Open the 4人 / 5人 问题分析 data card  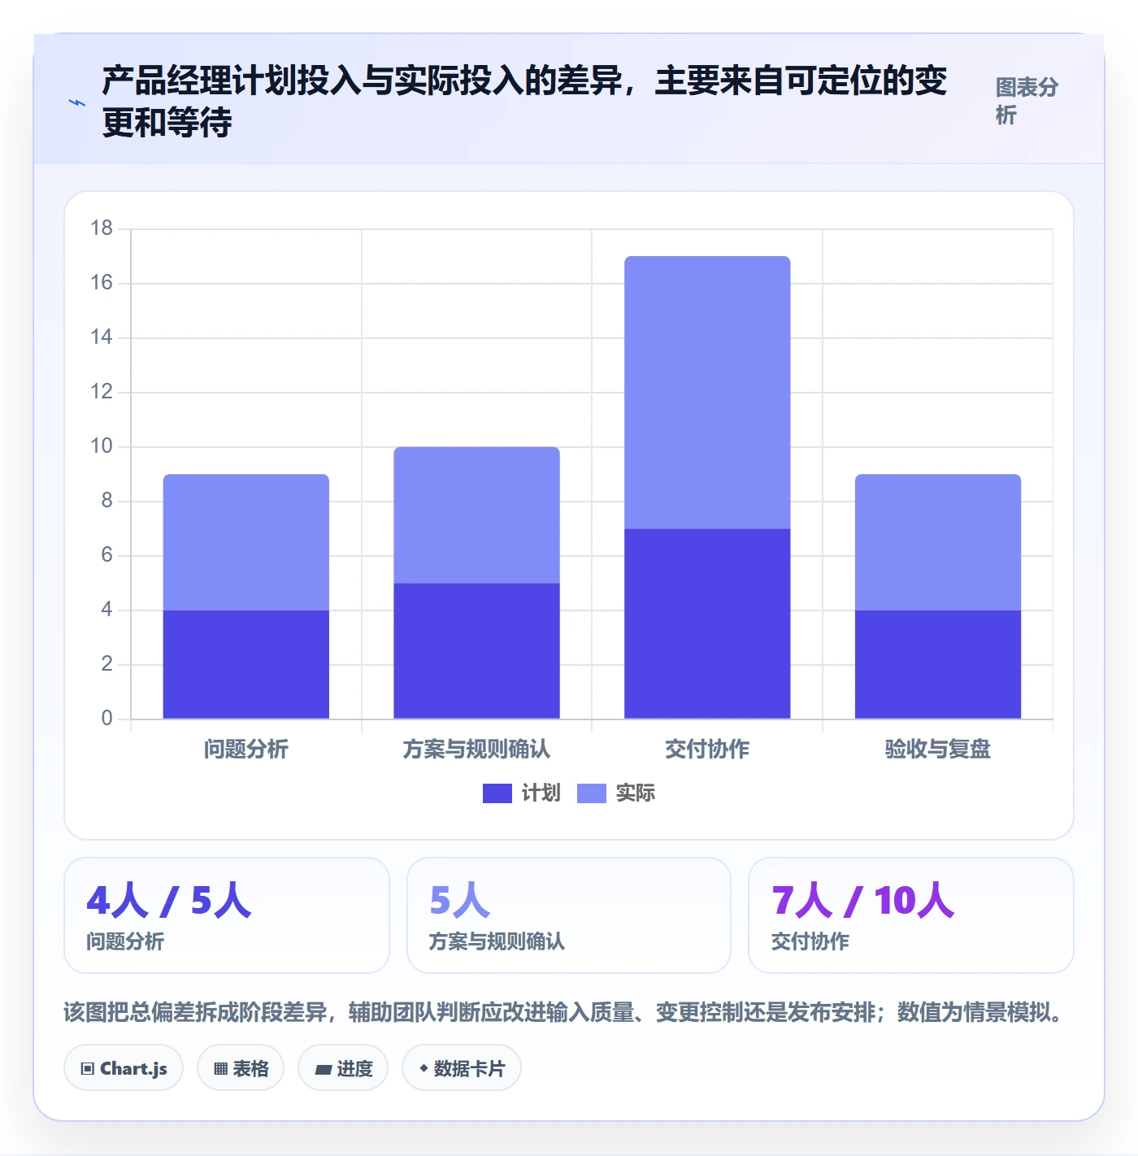pos(227,915)
